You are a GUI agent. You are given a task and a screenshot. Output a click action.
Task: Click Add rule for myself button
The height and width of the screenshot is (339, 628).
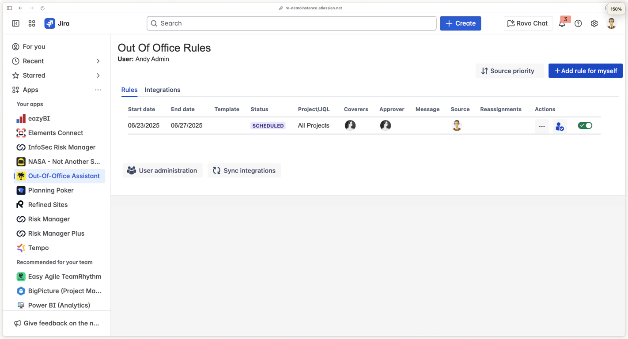click(585, 71)
